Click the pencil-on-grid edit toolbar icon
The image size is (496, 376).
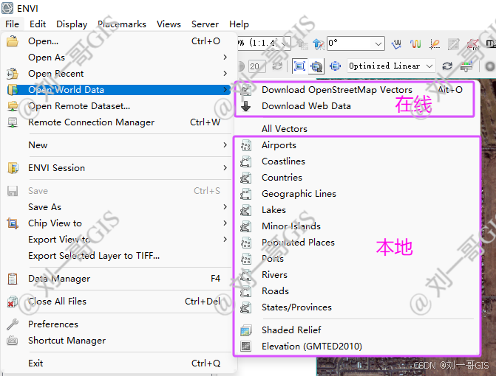[x=453, y=43]
